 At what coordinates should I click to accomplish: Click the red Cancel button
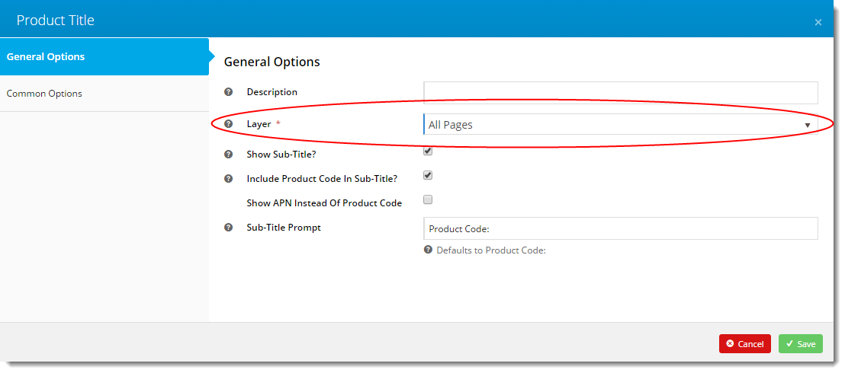[745, 344]
